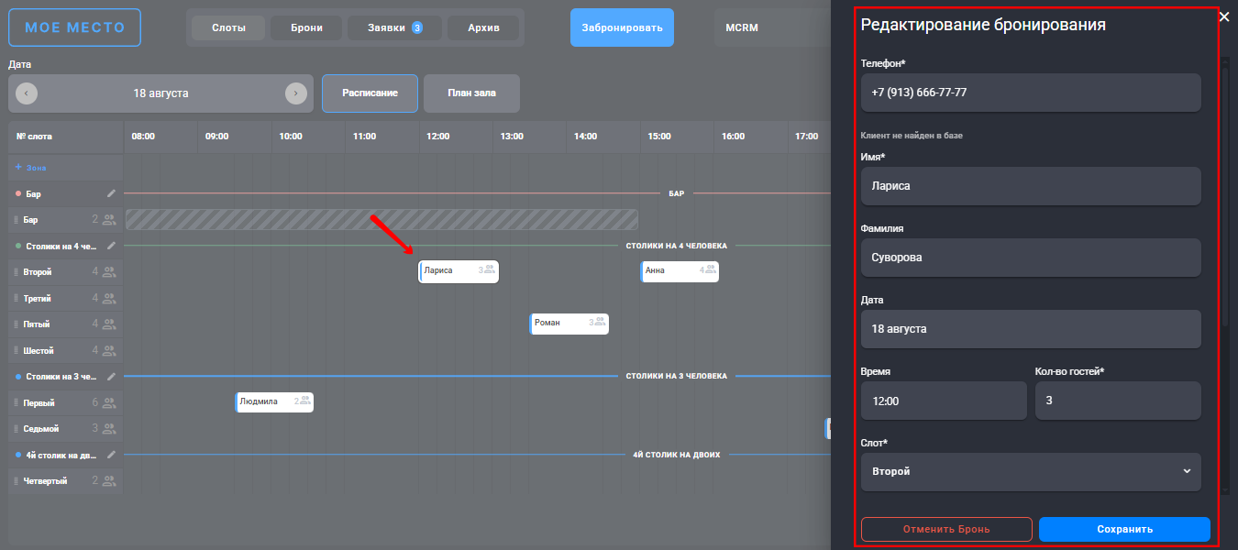Close the booking edit panel
Viewport: 1238px width, 550px height.
[x=1224, y=16]
